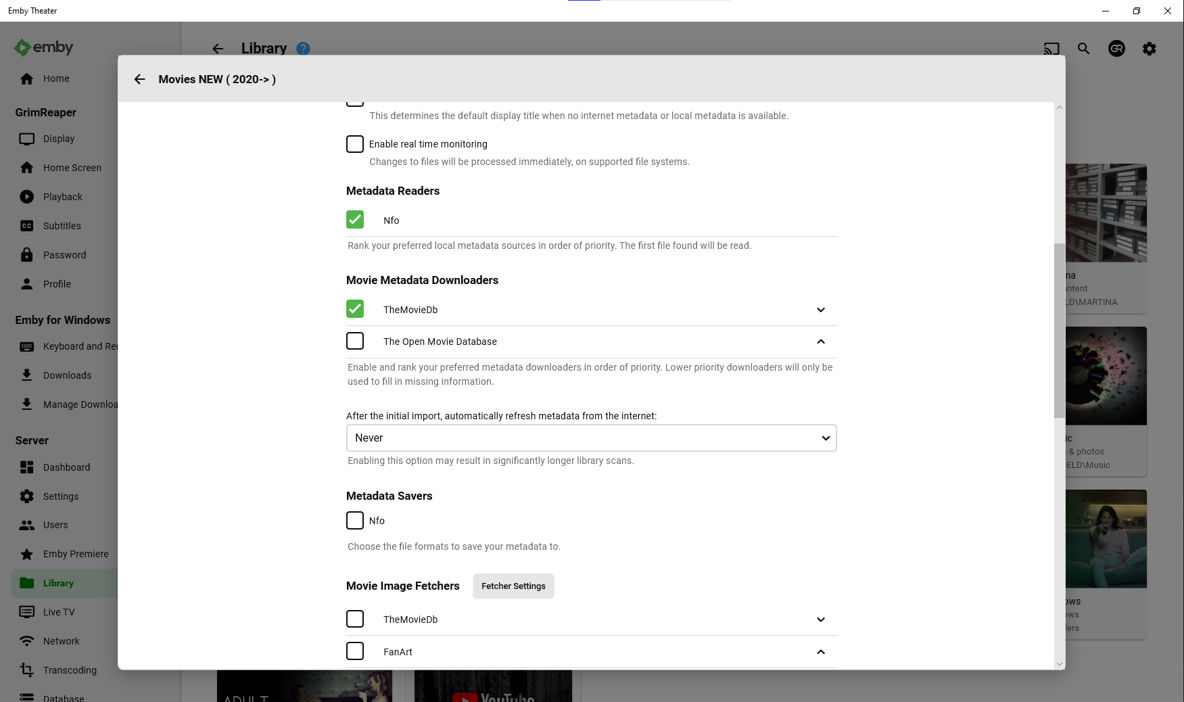Open Transcoding settings
Viewport: 1184px width, 702px height.
[70, 670]
